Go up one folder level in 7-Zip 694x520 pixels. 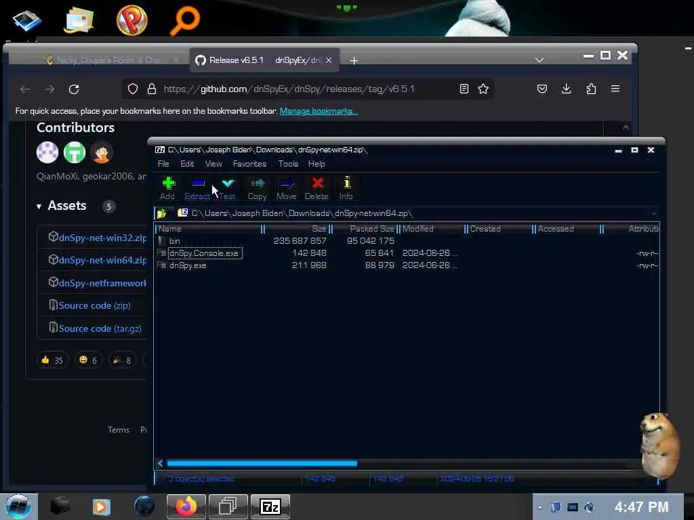161,213
